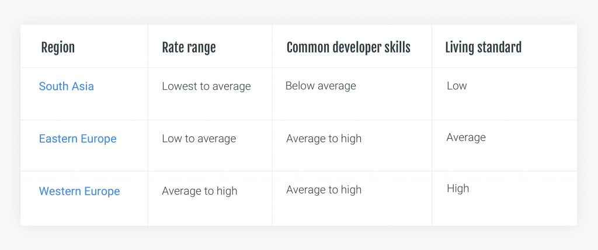Click the Living standard column header
The width and height of the screenshot is (598, 250).
click(x=483, y=48)
